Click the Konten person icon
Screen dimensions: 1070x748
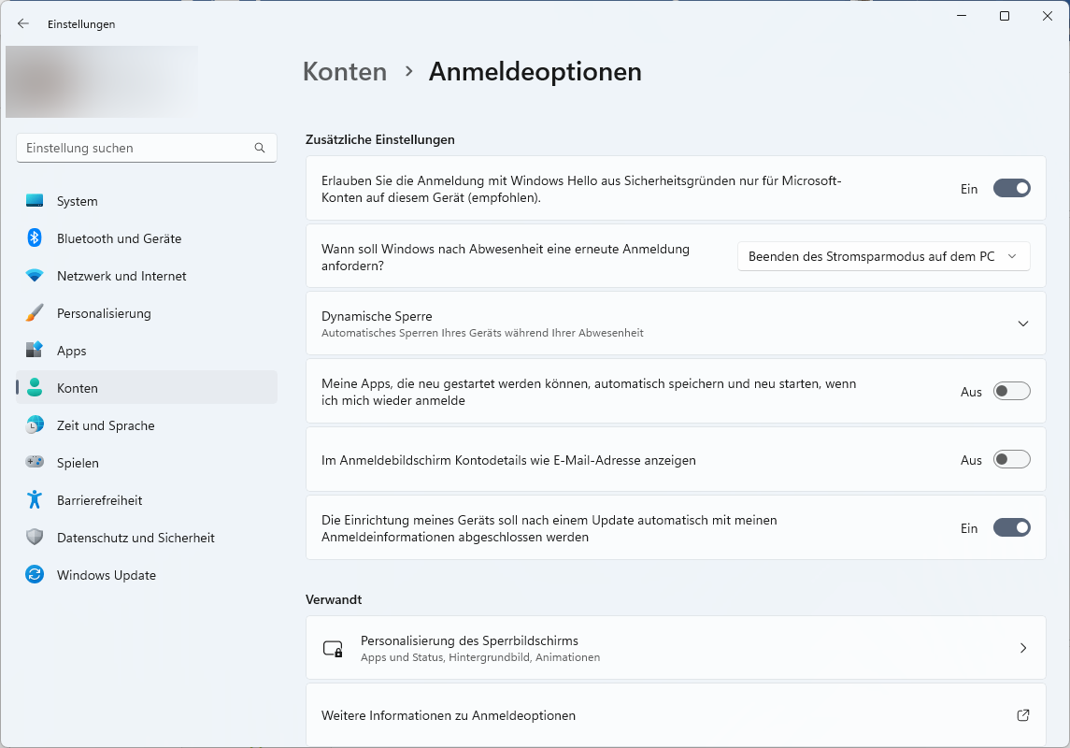(35, 387)
